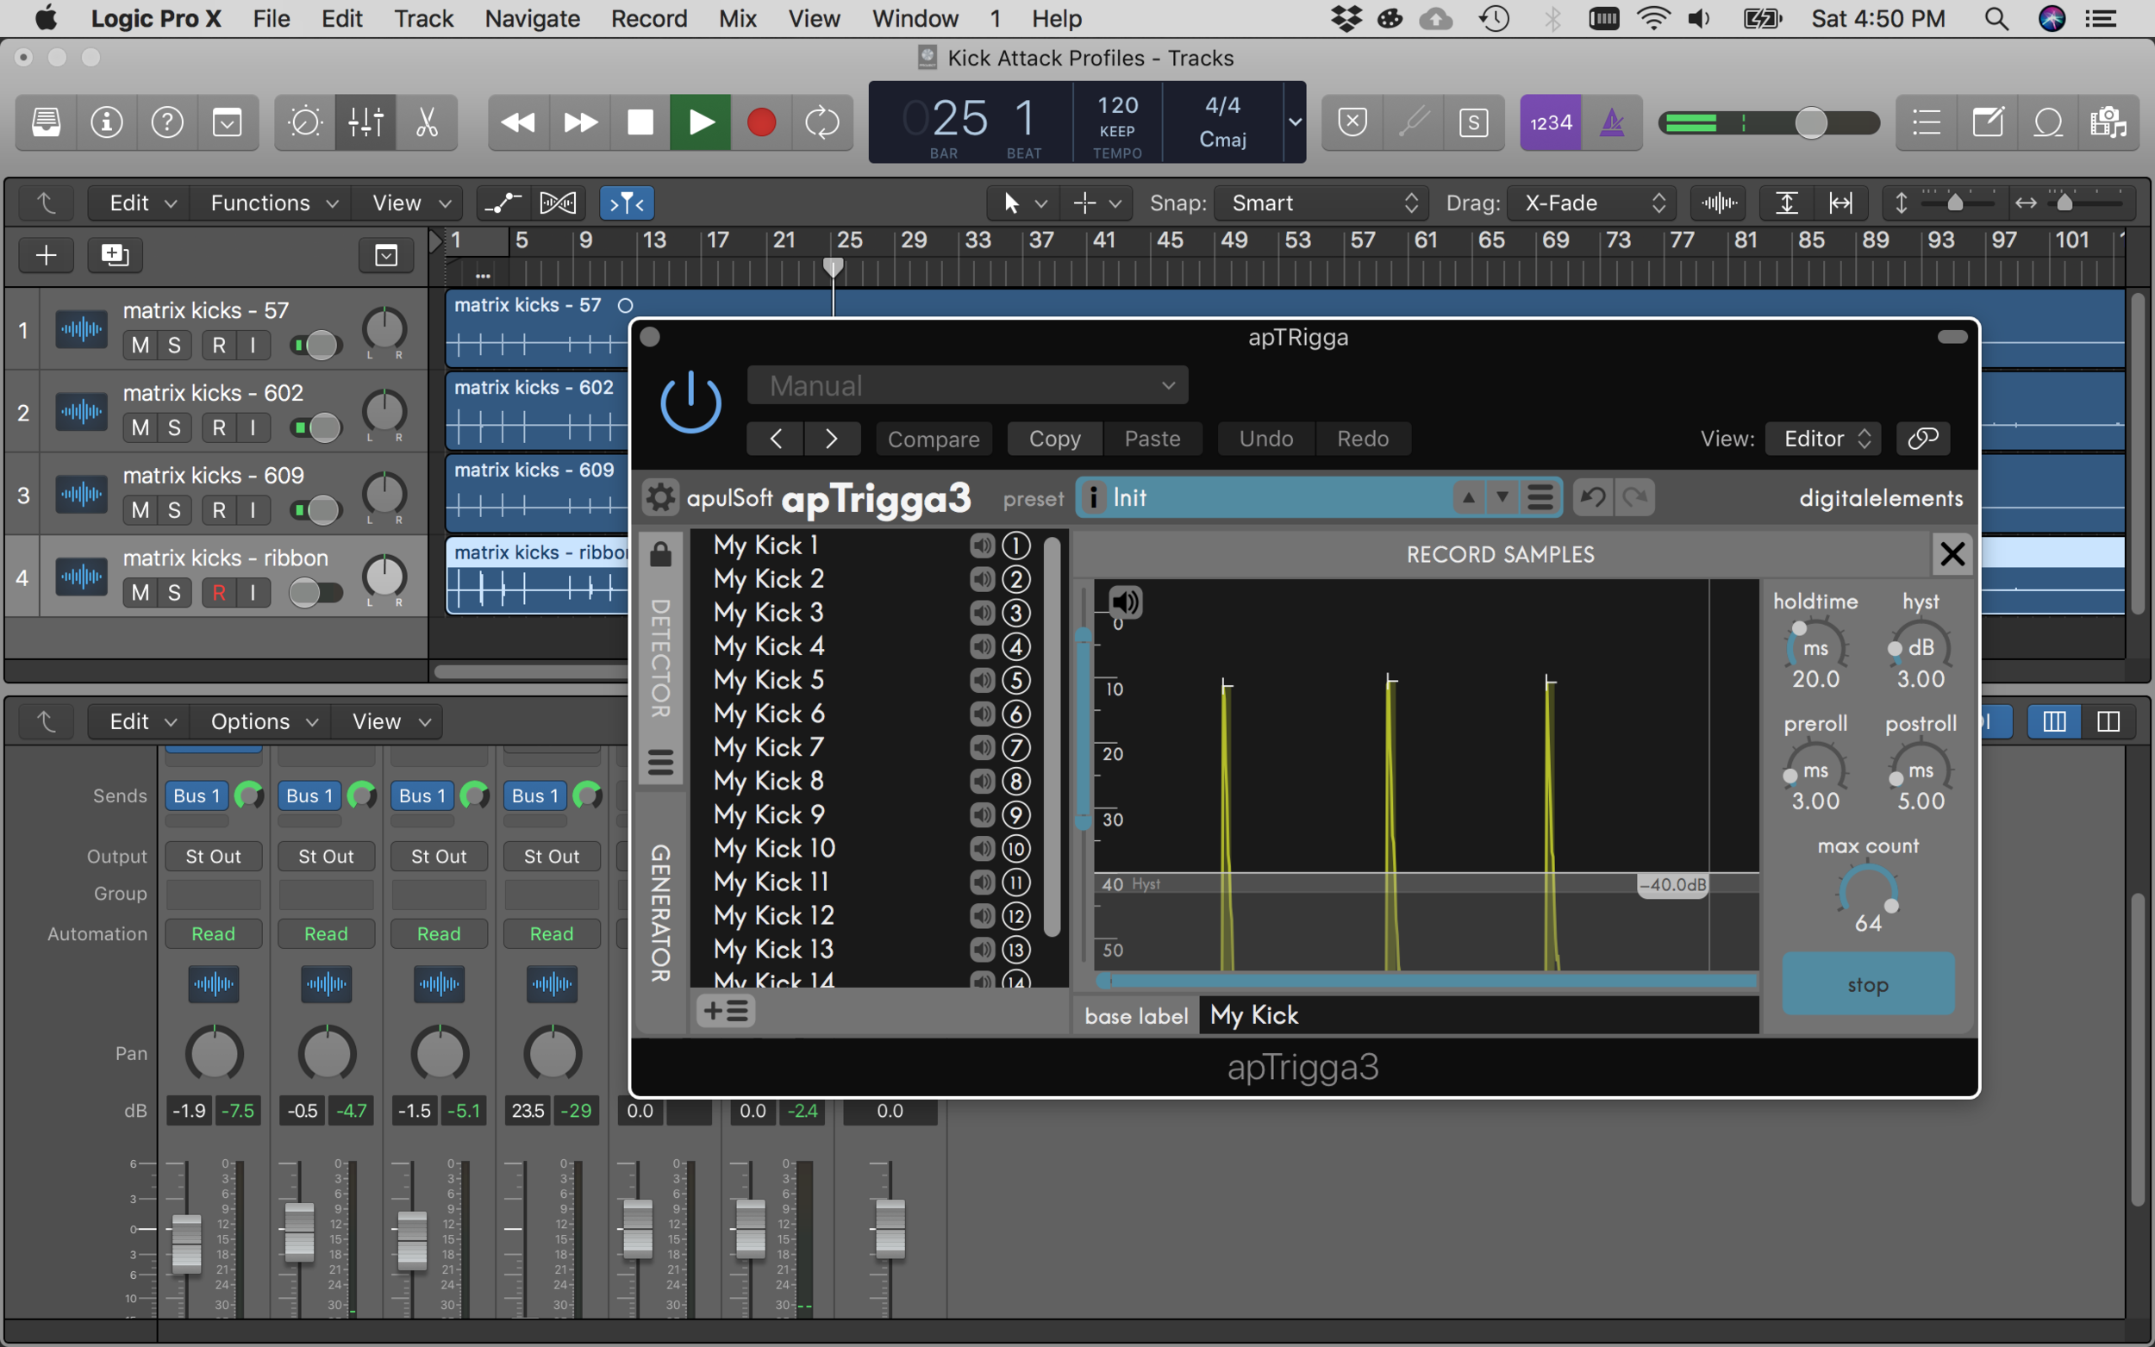Click the apTrigga3 settings gear icon
Image resolution: width=2155 pixels, height=1347 pixels.
click(x=660, y=497)
